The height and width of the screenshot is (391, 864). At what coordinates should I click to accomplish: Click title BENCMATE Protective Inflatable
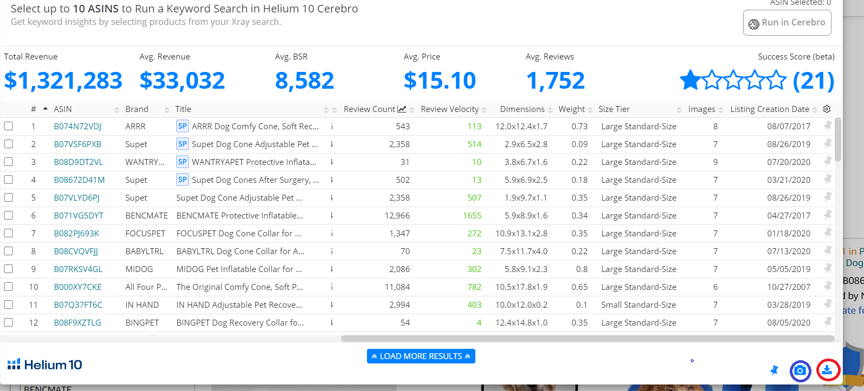tap(240, 216)
